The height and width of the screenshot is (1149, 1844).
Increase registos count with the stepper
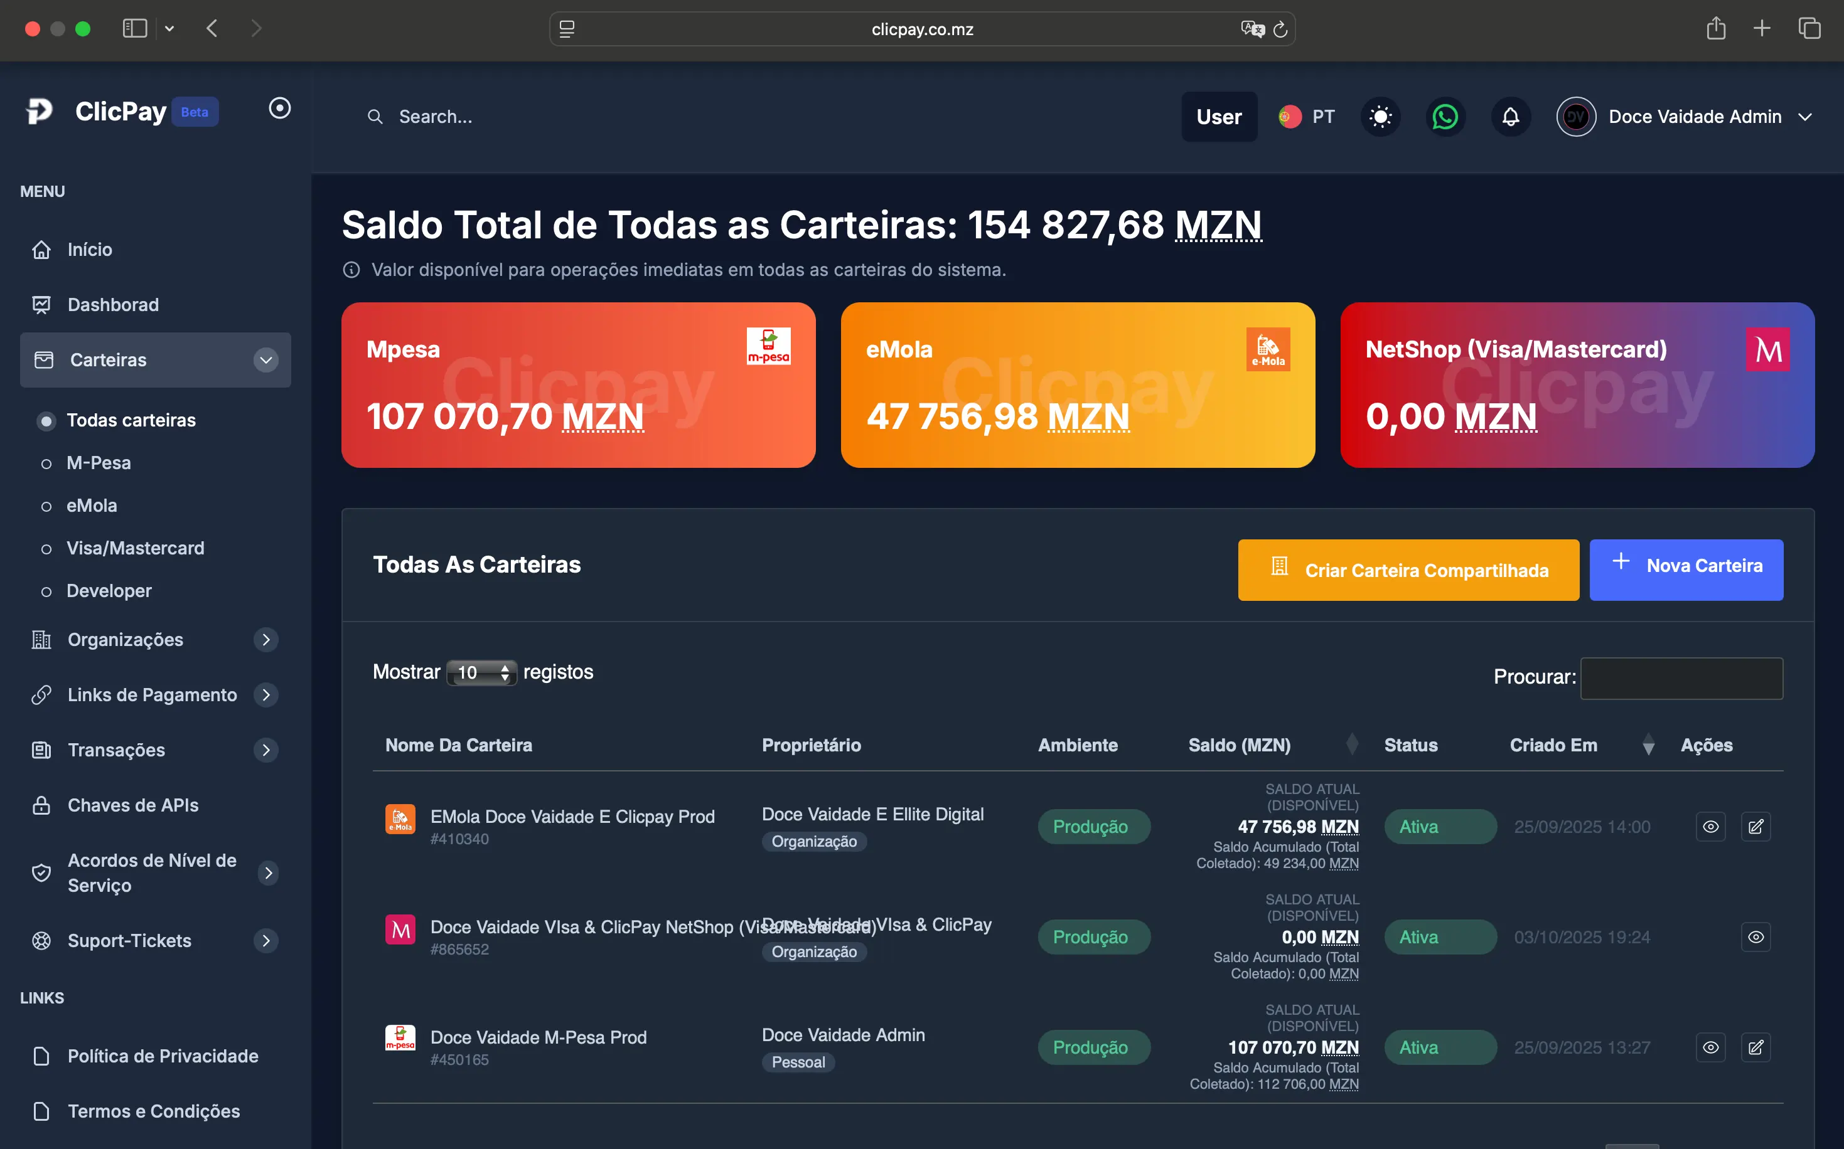(504, 667)
